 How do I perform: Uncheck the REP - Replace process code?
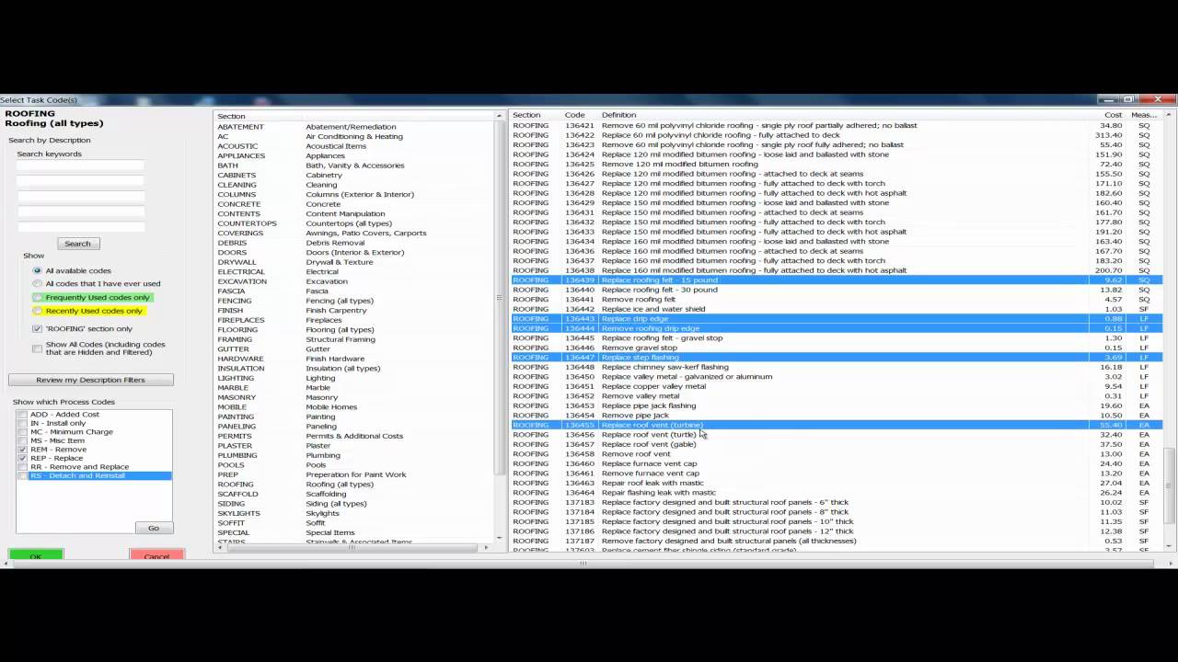point(23,458)
